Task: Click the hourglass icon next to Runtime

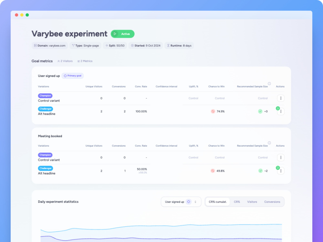Action: pos(168,45)
